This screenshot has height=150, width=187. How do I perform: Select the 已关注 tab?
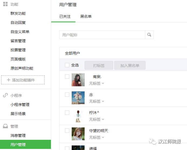coord(65,16)
